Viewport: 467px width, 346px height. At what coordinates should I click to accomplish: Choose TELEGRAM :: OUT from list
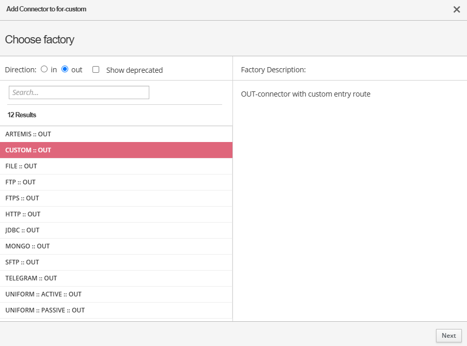pyautogui.click(x=31, y=278)
